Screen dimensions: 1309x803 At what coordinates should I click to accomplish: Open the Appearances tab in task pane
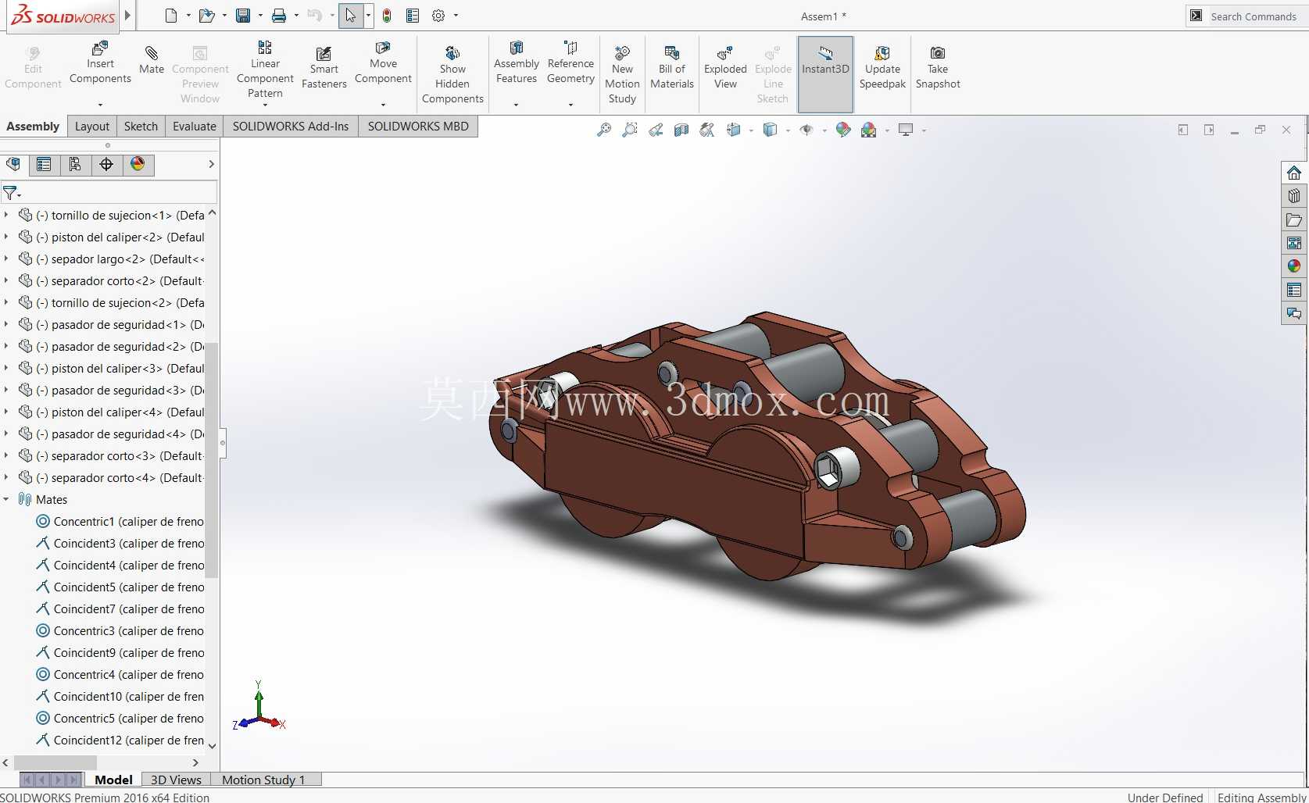pos(1294,266)
